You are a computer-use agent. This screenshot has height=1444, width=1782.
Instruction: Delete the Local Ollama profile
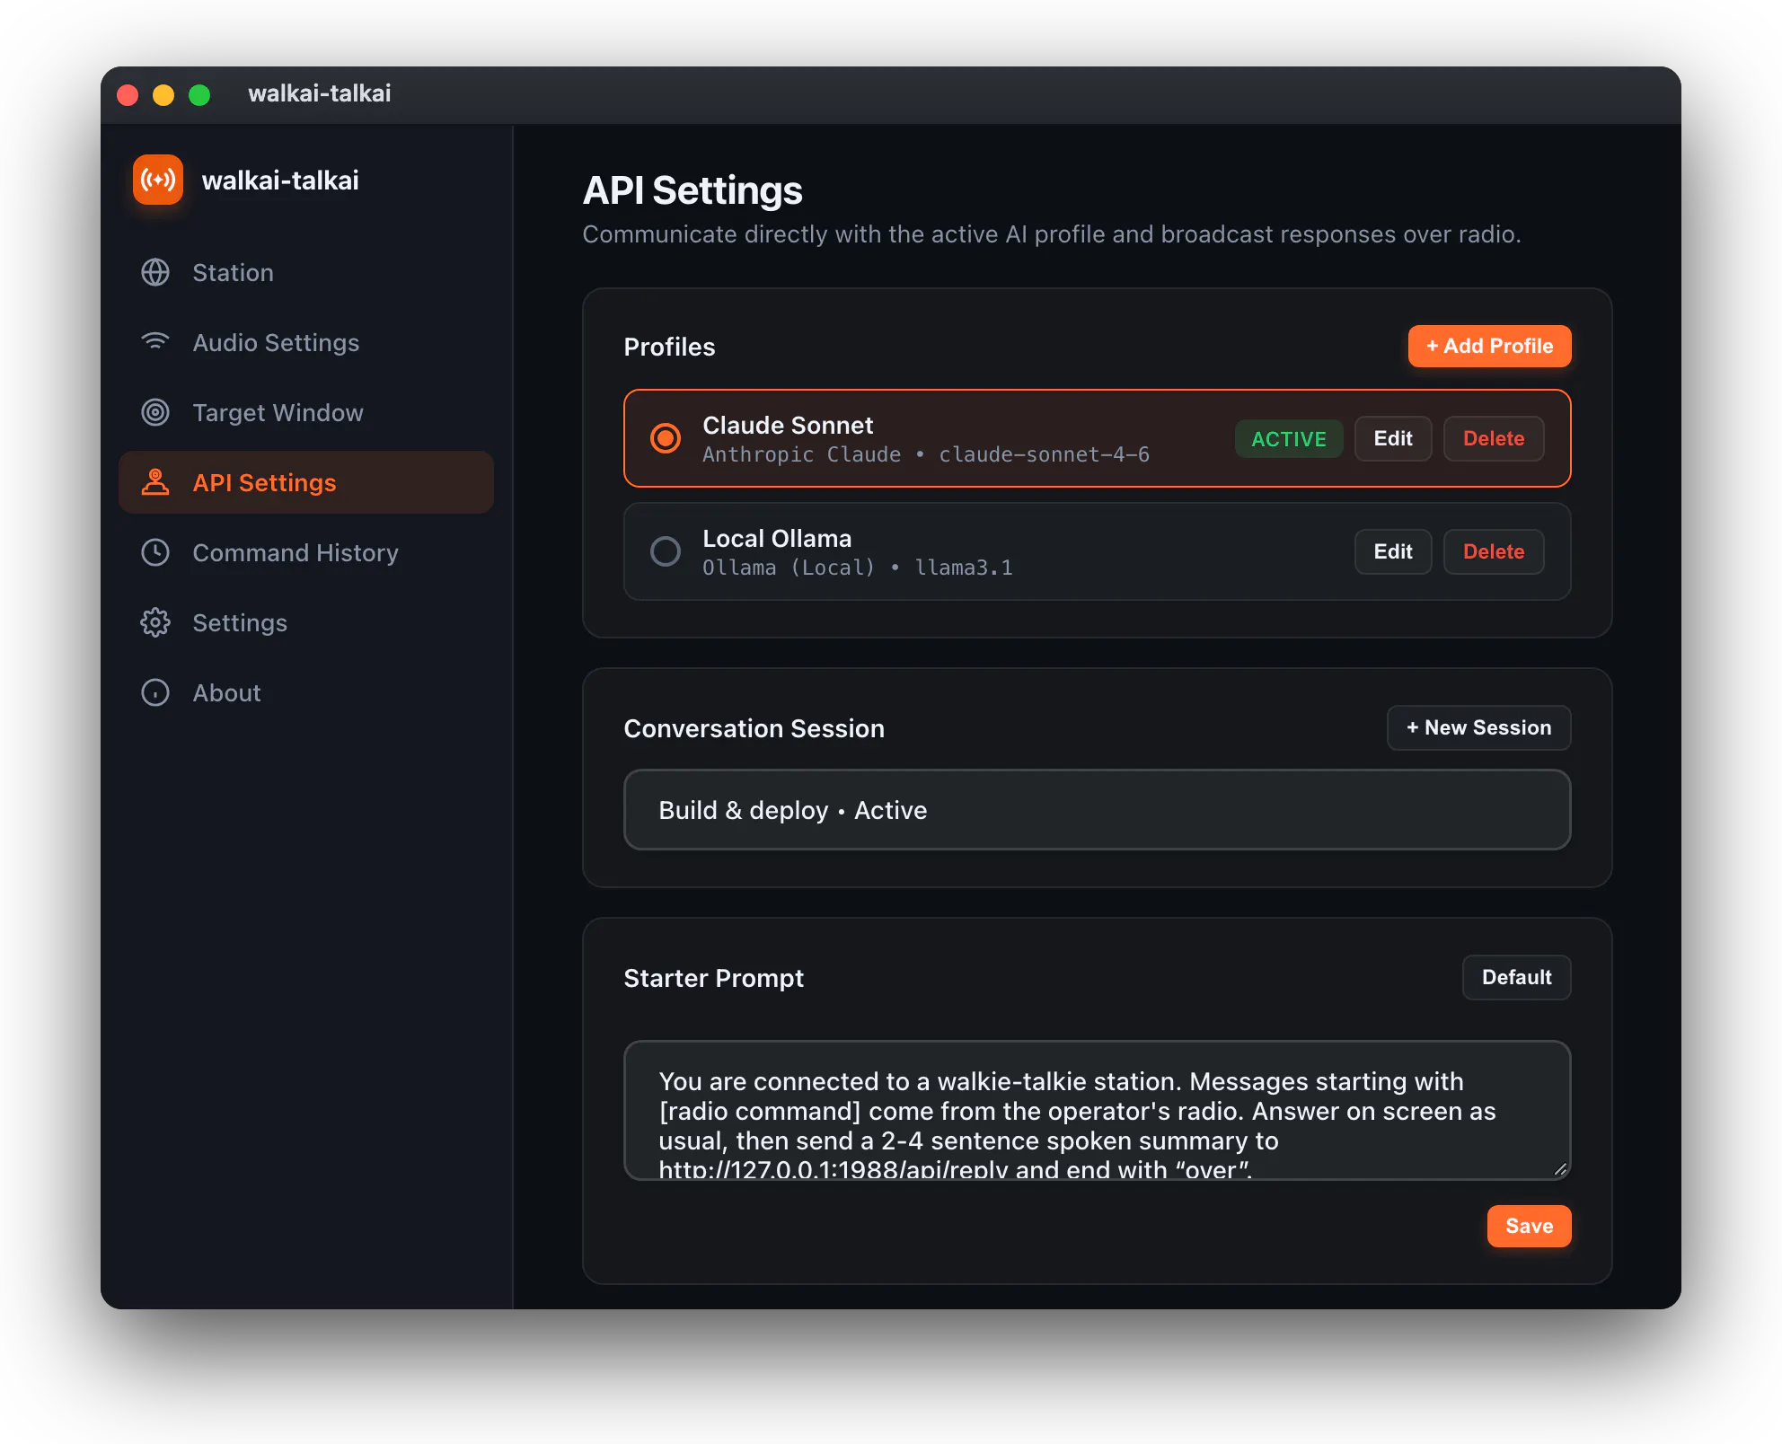click(1494, 551)
